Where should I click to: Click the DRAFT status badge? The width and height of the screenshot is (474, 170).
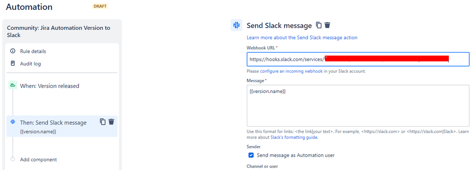tap(100, 6)
